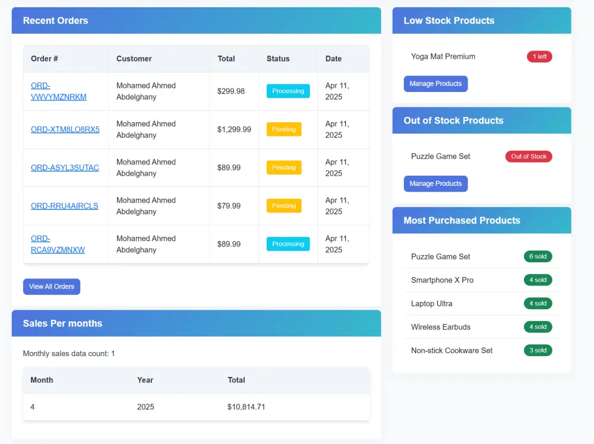594x444 pixels.
Task: Click the Total header in Recent Orders
Action: click(x=226, y=59)
